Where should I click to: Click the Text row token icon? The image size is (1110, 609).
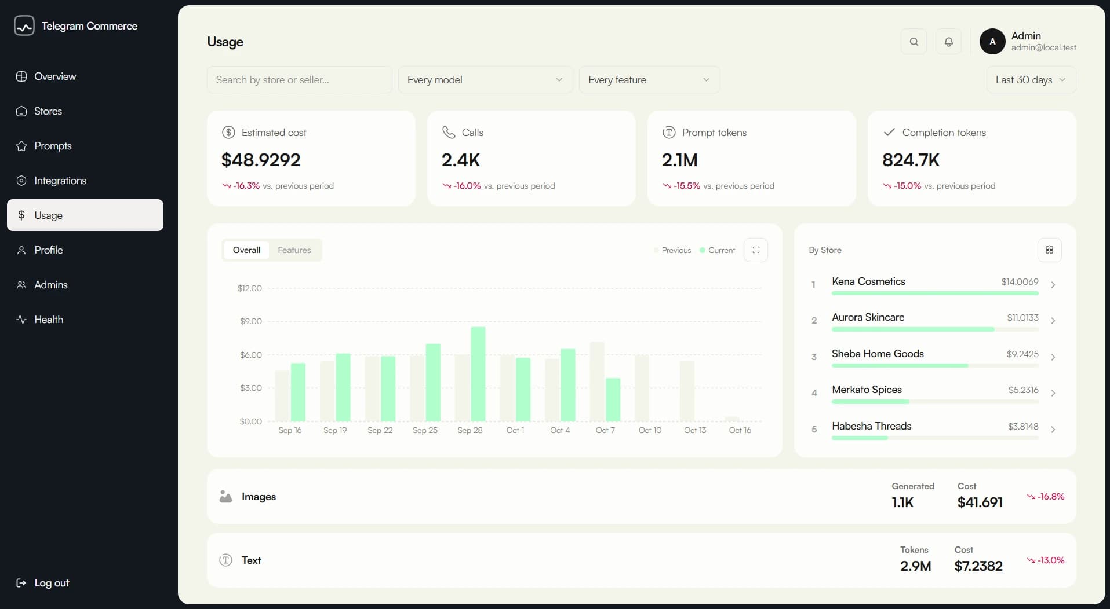[225, 560]
